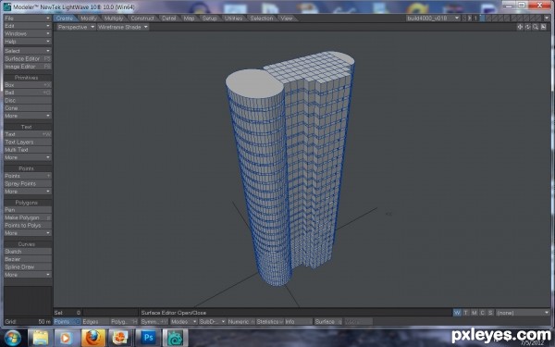
Task: Click the Grid 50 m readout
Action: [28, 321]
